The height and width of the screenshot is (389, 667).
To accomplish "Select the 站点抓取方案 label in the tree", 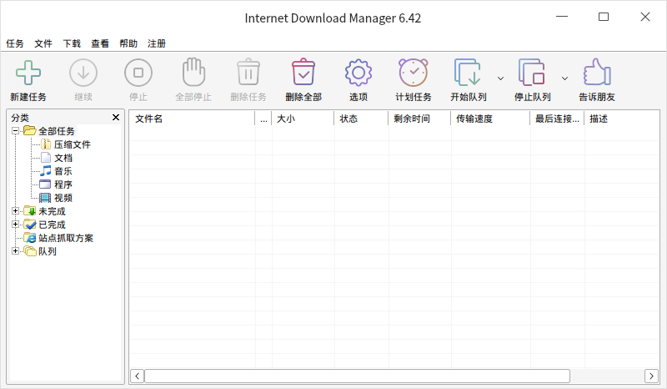I will [66, 238].
